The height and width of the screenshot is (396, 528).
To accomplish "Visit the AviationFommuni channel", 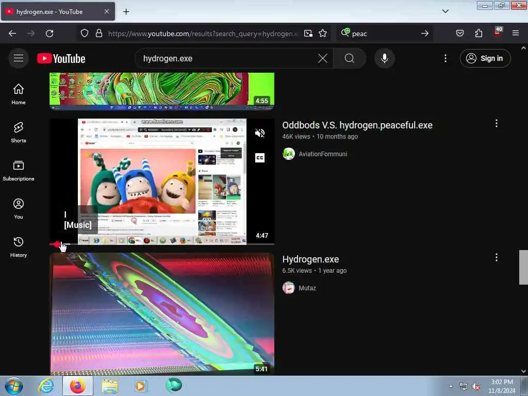I will [323, 154].
